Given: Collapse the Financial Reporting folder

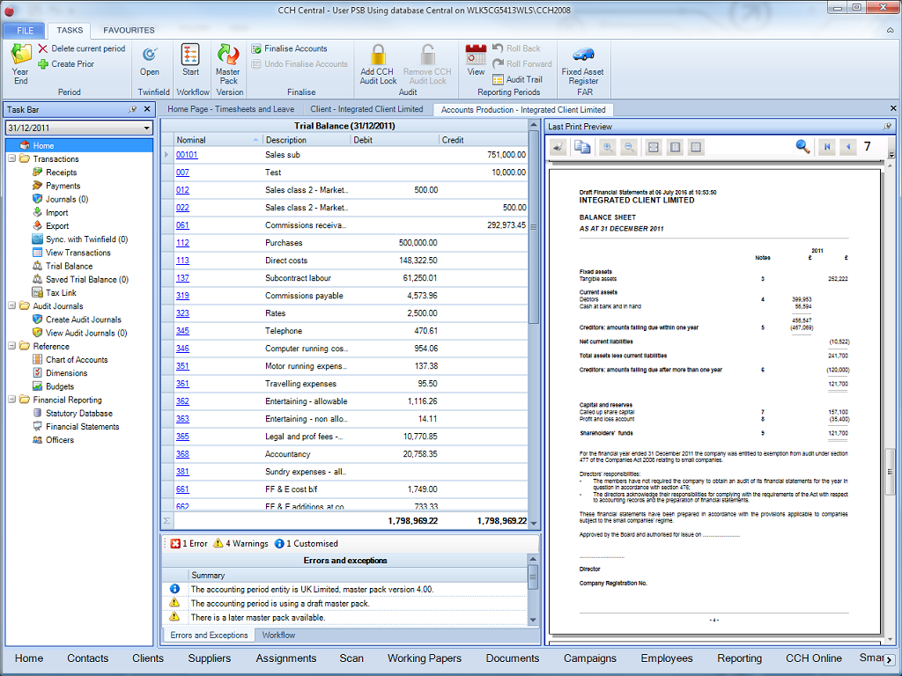Looking at the screenshot, I should coord(11,400).
